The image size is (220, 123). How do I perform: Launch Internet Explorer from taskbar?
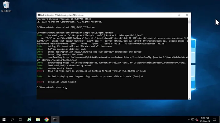pyautogui.click(x=29, y=120)
